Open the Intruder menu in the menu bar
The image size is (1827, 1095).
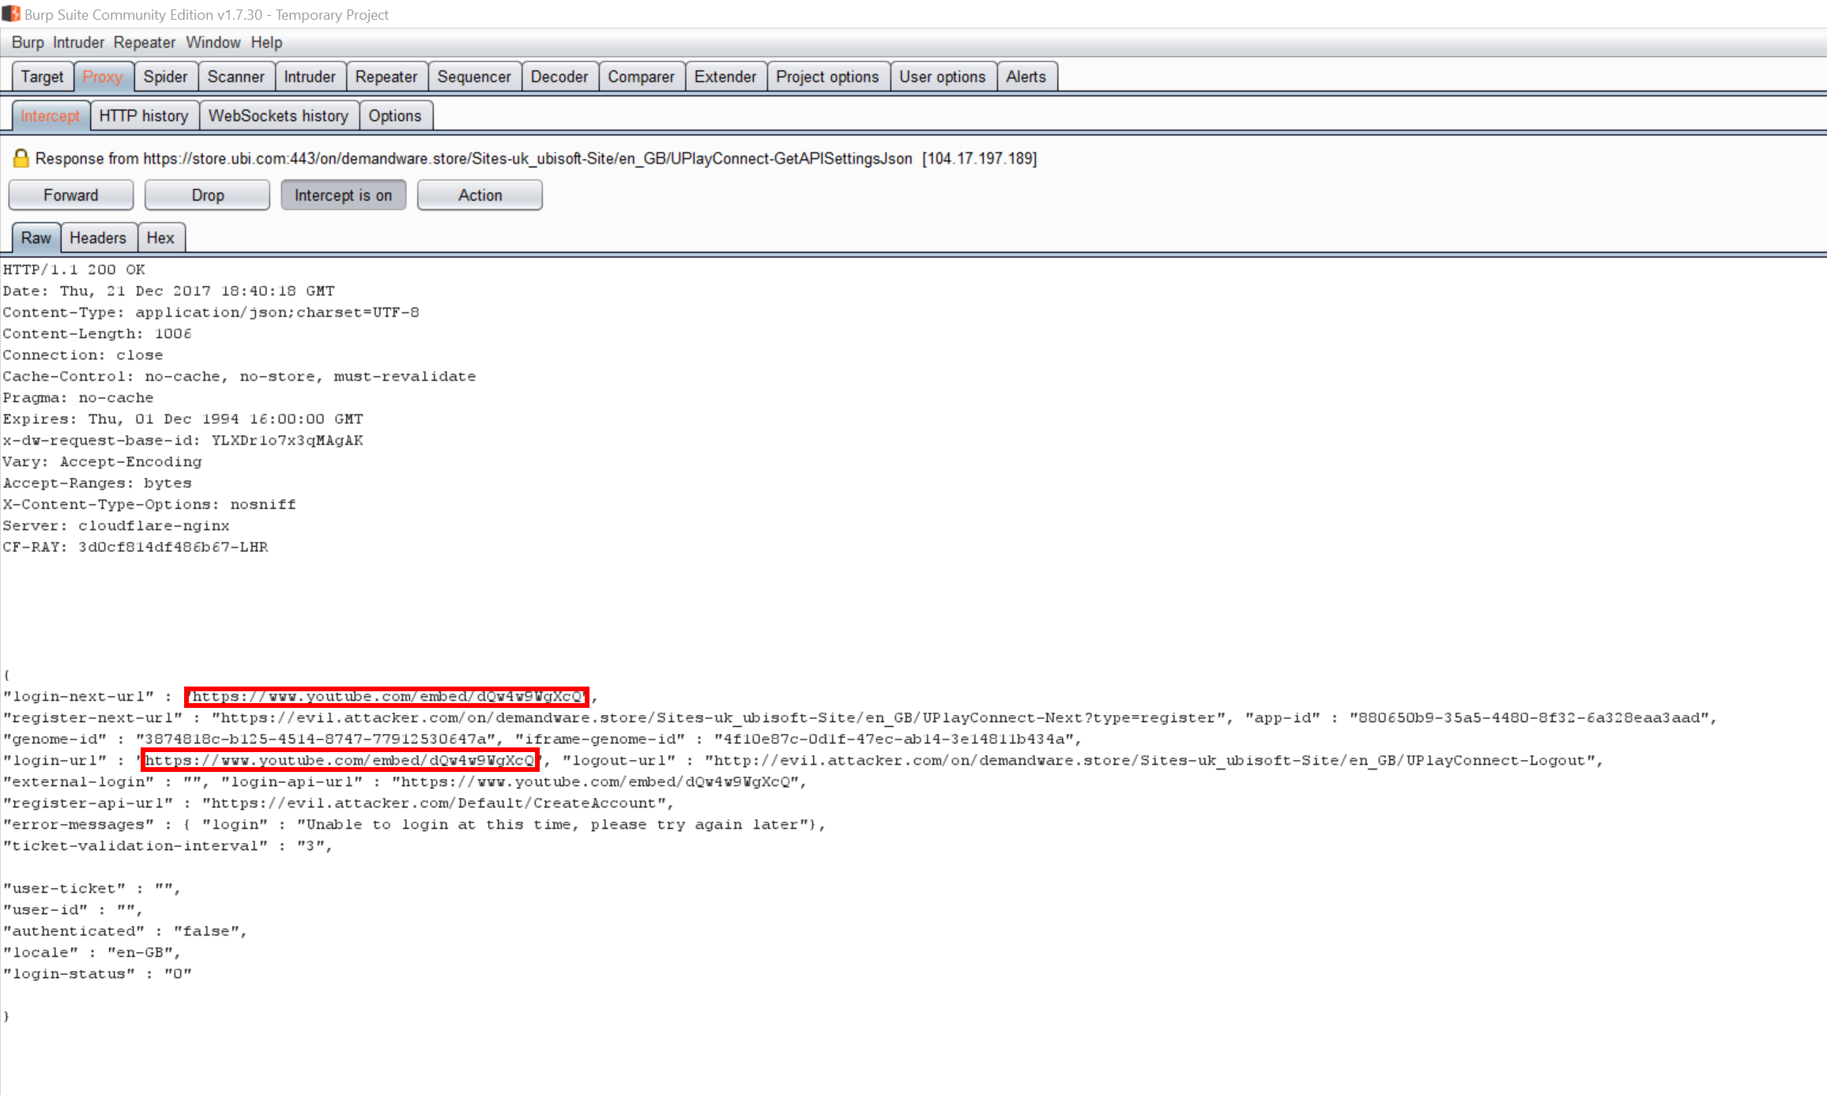pyautogui.click(x=78, y=43)
